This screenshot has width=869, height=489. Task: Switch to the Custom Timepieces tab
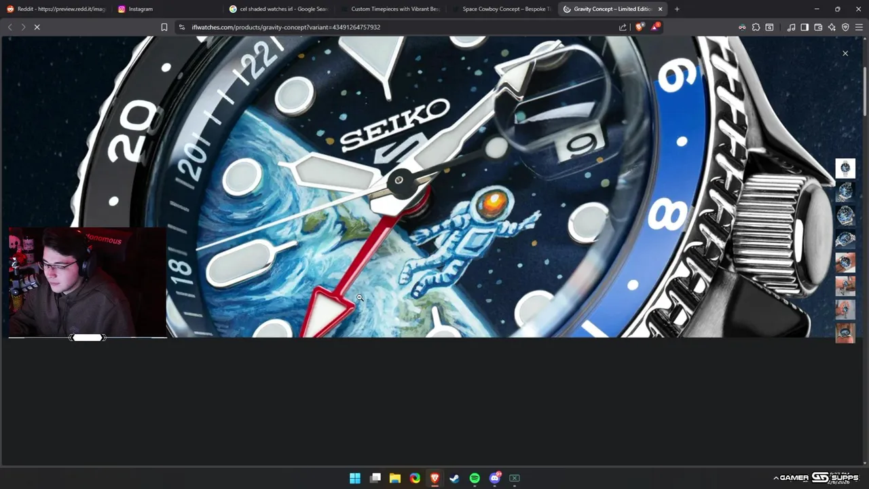[x=390, y=9]
